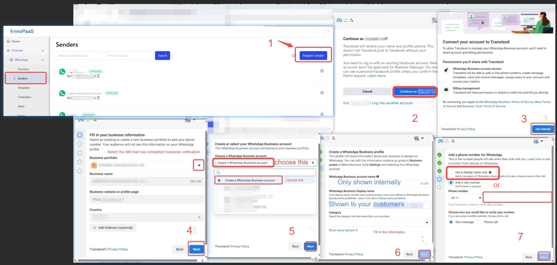The image size is (557, 265).
Task: Open Learn more about display name guidelines
Action: coord(381,198)
